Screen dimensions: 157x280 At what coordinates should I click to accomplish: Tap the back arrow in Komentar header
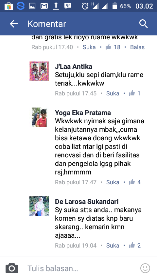[14, 24]
